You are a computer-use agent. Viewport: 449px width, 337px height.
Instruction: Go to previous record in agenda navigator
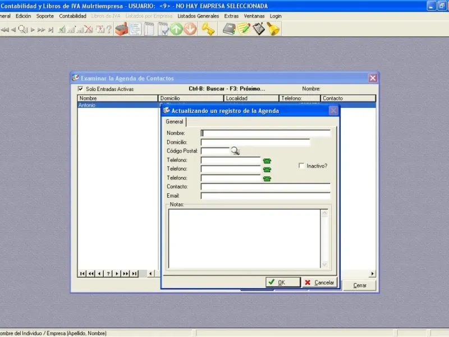(99, 274)
